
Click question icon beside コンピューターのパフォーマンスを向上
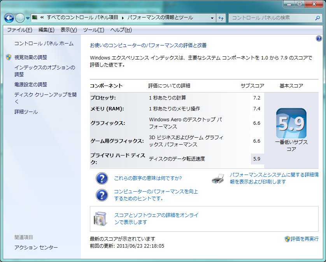102,195
